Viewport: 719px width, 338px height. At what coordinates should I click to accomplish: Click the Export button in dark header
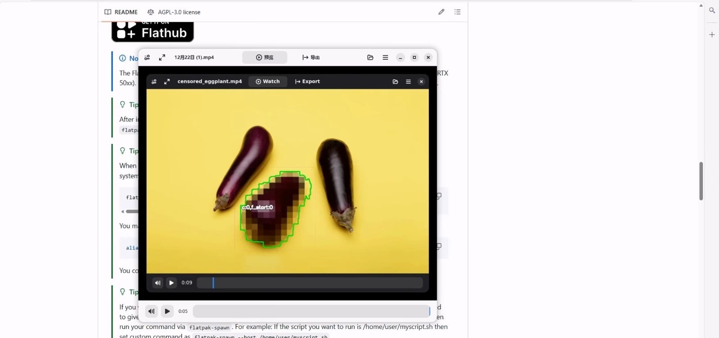[x=307, y=82]
